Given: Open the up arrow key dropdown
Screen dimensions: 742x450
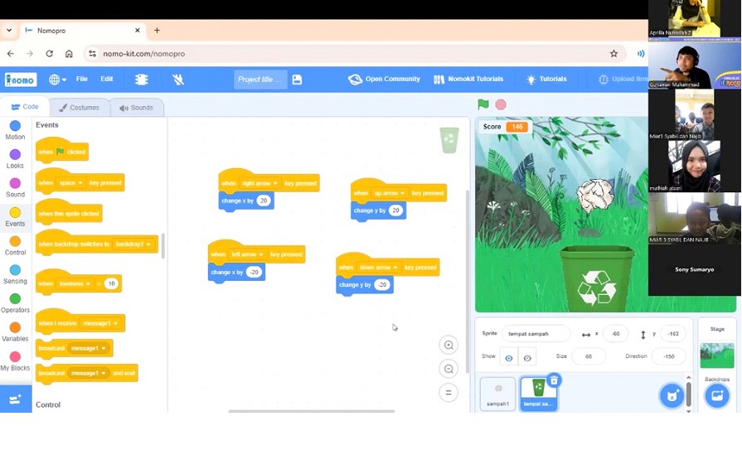Looking at the screenshot, I should pos(390,193).
